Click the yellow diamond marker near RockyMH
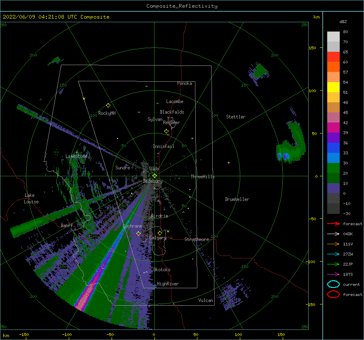The height and width of the screenshot is (340, 364). point(108,106)
